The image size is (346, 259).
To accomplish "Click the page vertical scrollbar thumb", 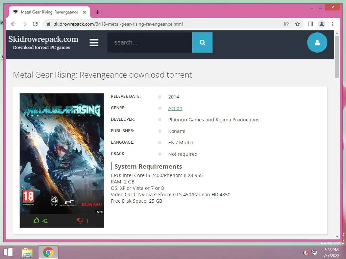I will 337,57.
